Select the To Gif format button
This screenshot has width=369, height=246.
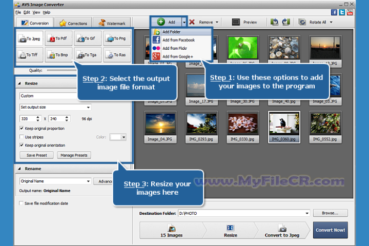[88, 38]
